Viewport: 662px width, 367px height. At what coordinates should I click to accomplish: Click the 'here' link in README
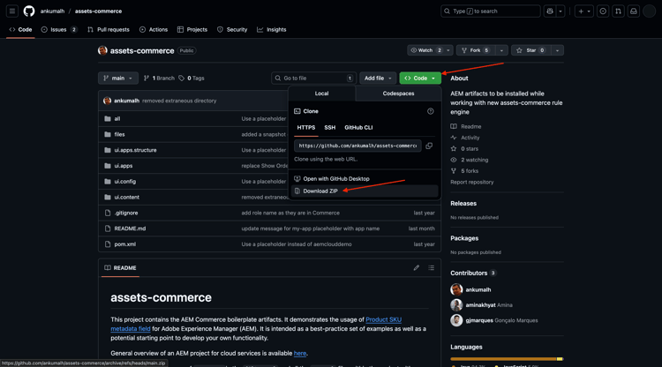click(300, 353)
